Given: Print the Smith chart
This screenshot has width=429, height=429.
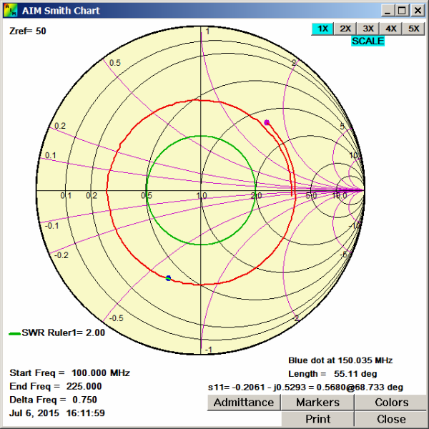Looking at the screenshot, I should coord(317,419).
